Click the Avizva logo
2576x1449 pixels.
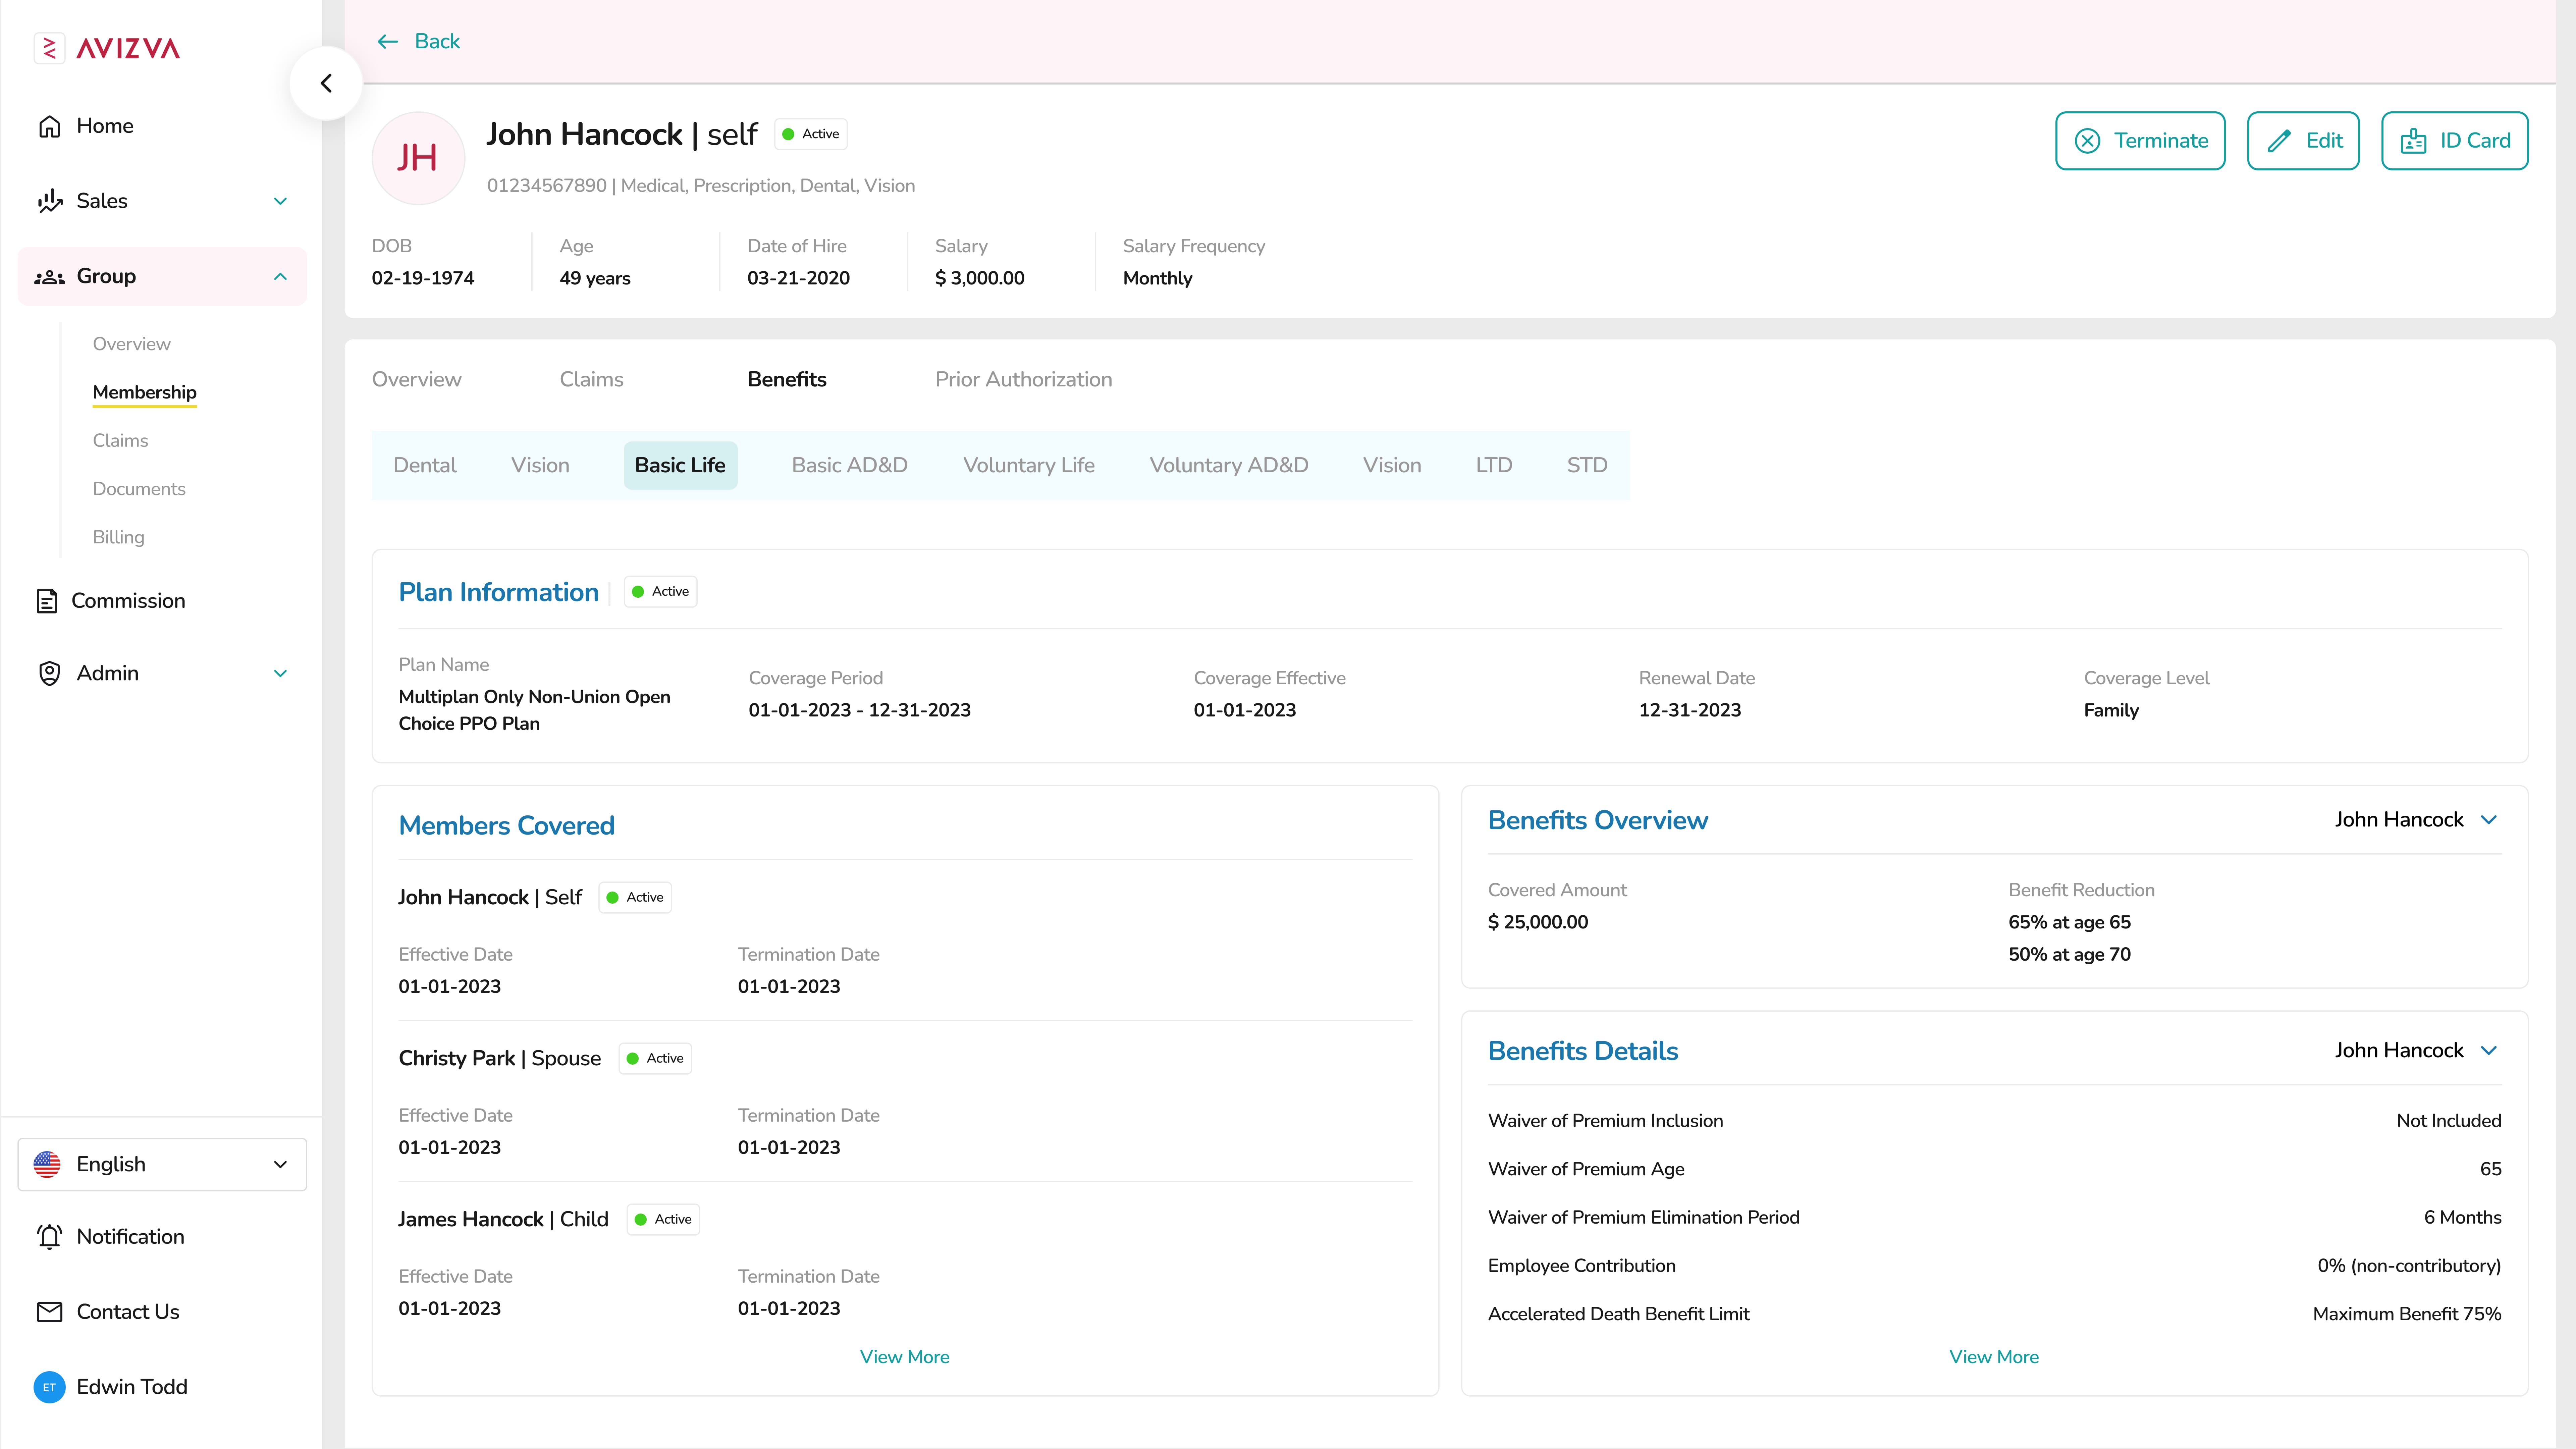pyautogui.click(x=107, y=48)
